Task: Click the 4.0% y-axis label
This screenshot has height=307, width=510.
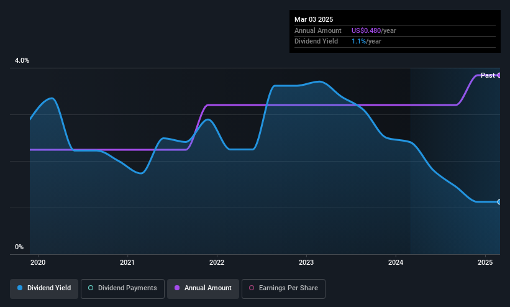Action: click(22, 60)
